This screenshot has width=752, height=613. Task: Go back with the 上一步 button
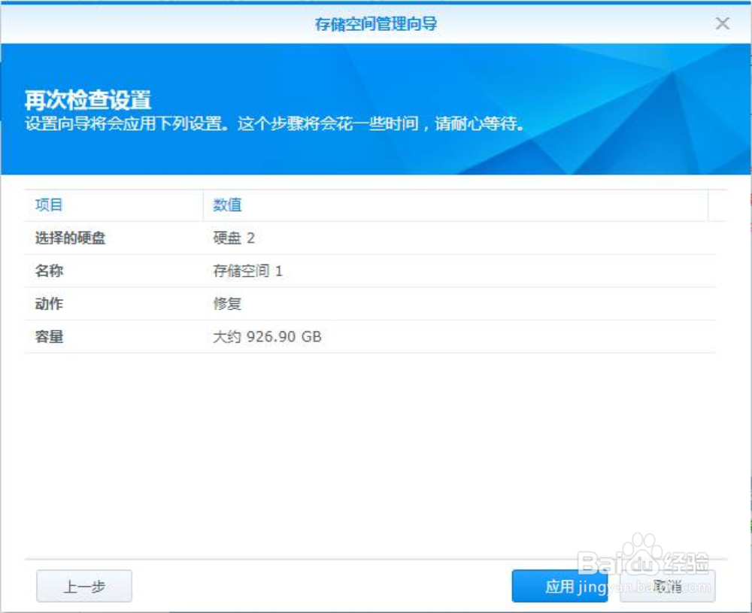pos(84,586)
